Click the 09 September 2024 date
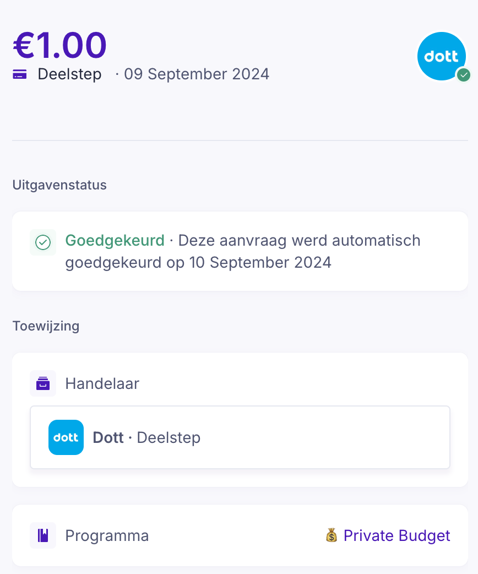Screen dimensions: 478x574 click(197, 74)
